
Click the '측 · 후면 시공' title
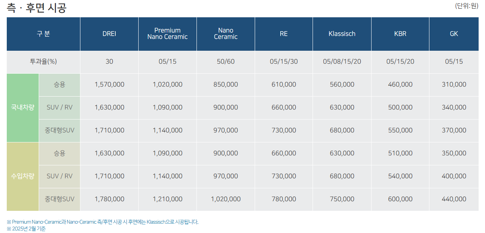[36, 8]
